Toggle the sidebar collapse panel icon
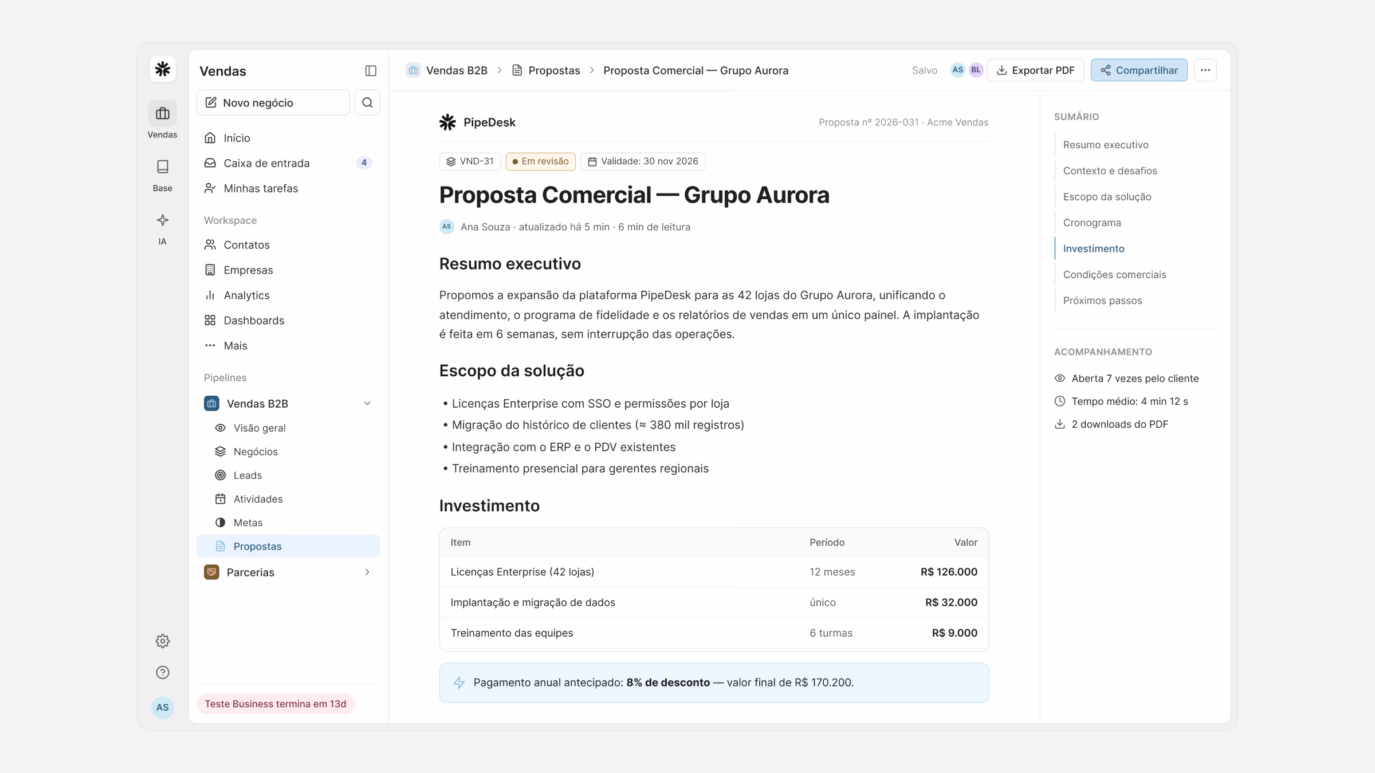Image resolution: width=1375 pixels, height=773 pixels. [x=371, y=70]
